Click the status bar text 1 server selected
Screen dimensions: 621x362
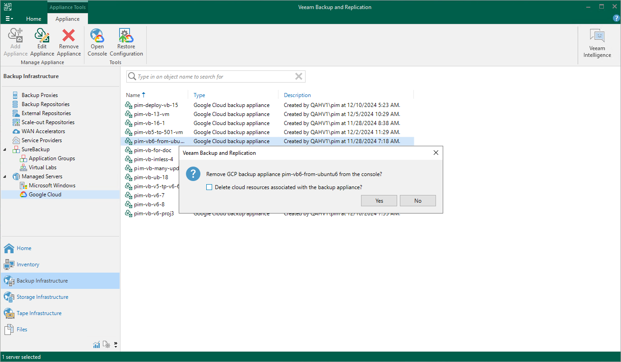(x=21, y=357)
